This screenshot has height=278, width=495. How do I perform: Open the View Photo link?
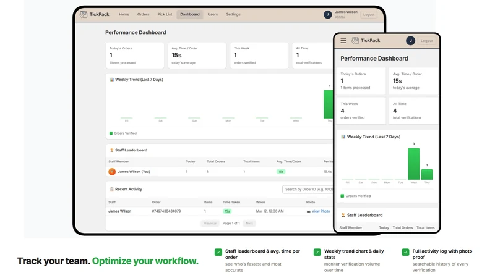click(321, 211)
